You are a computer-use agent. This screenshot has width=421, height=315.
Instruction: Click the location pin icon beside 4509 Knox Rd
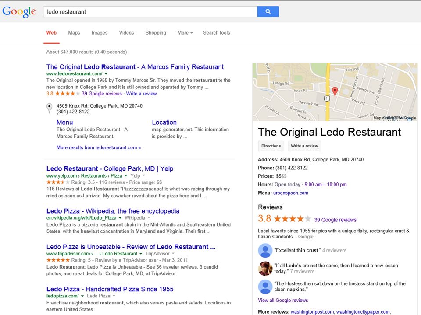click(x=50, y=108)
